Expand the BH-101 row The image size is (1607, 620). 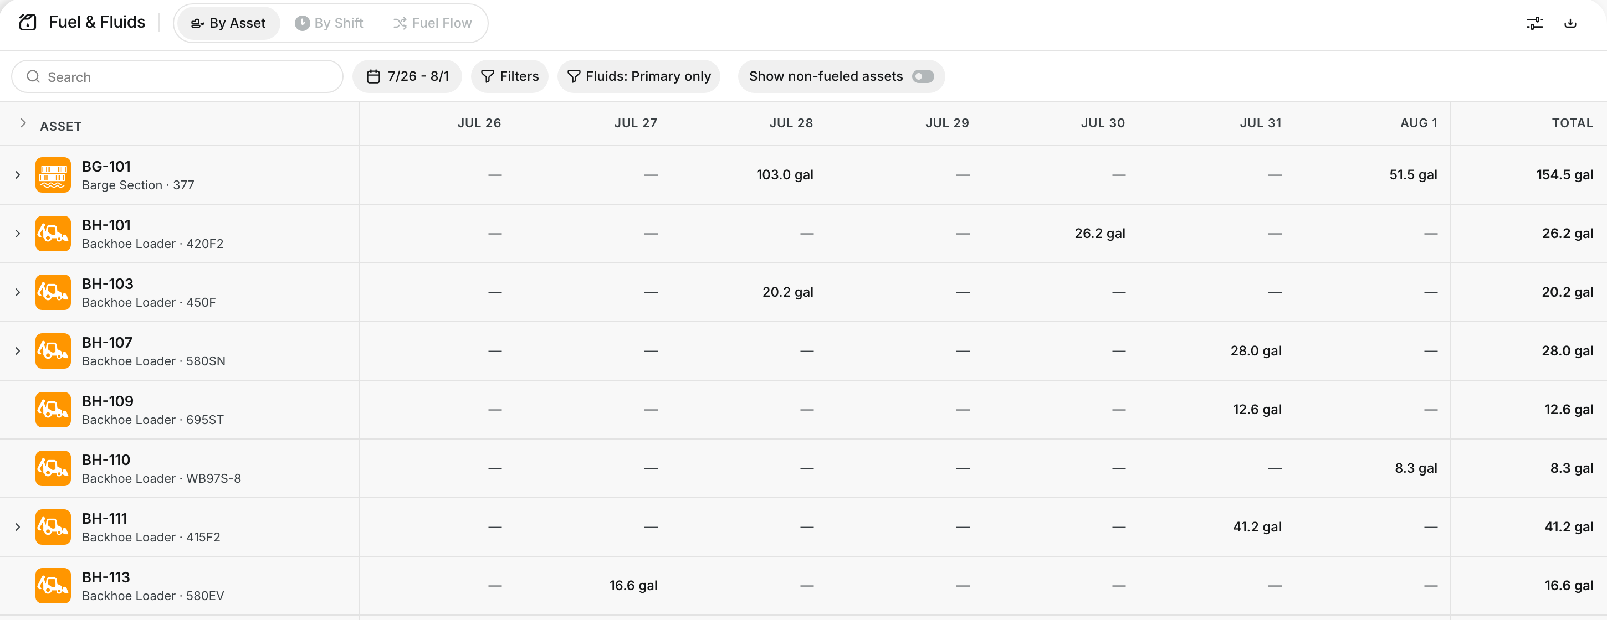click(18, 234)
